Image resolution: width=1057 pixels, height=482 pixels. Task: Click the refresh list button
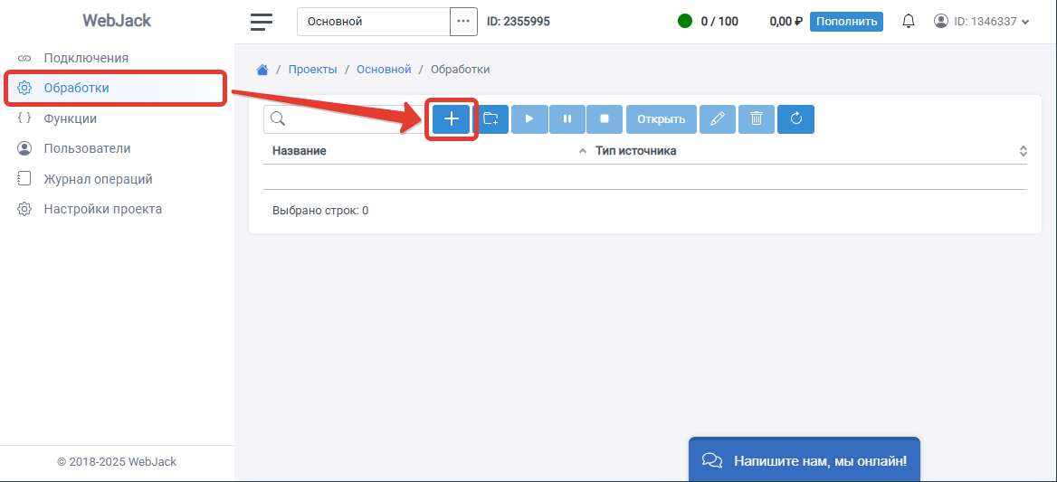[x=795, y=119]
